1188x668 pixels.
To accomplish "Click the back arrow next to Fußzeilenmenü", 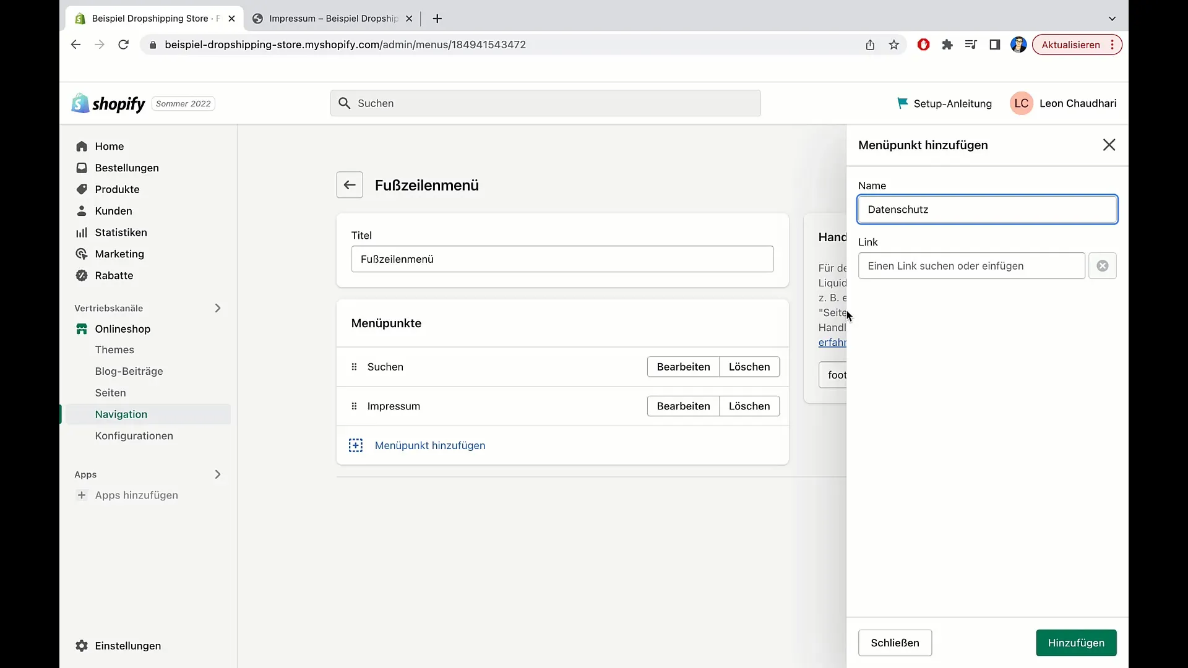I will [350, 185].
